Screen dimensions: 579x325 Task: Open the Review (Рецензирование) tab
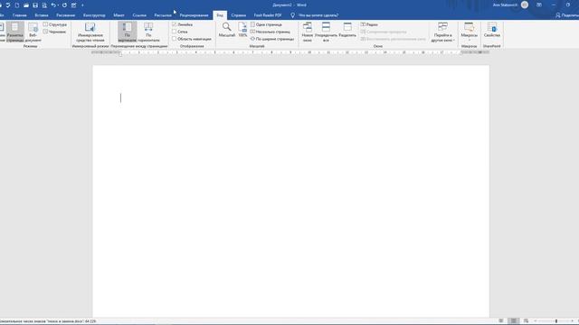194,15
